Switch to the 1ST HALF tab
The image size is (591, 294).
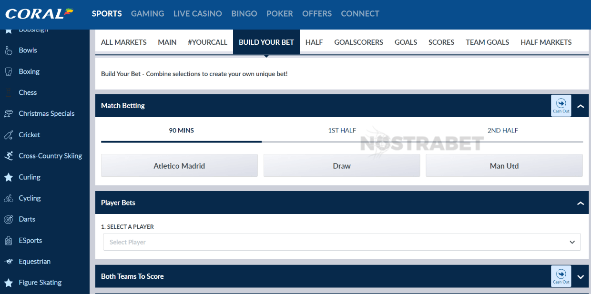point(342,131)
